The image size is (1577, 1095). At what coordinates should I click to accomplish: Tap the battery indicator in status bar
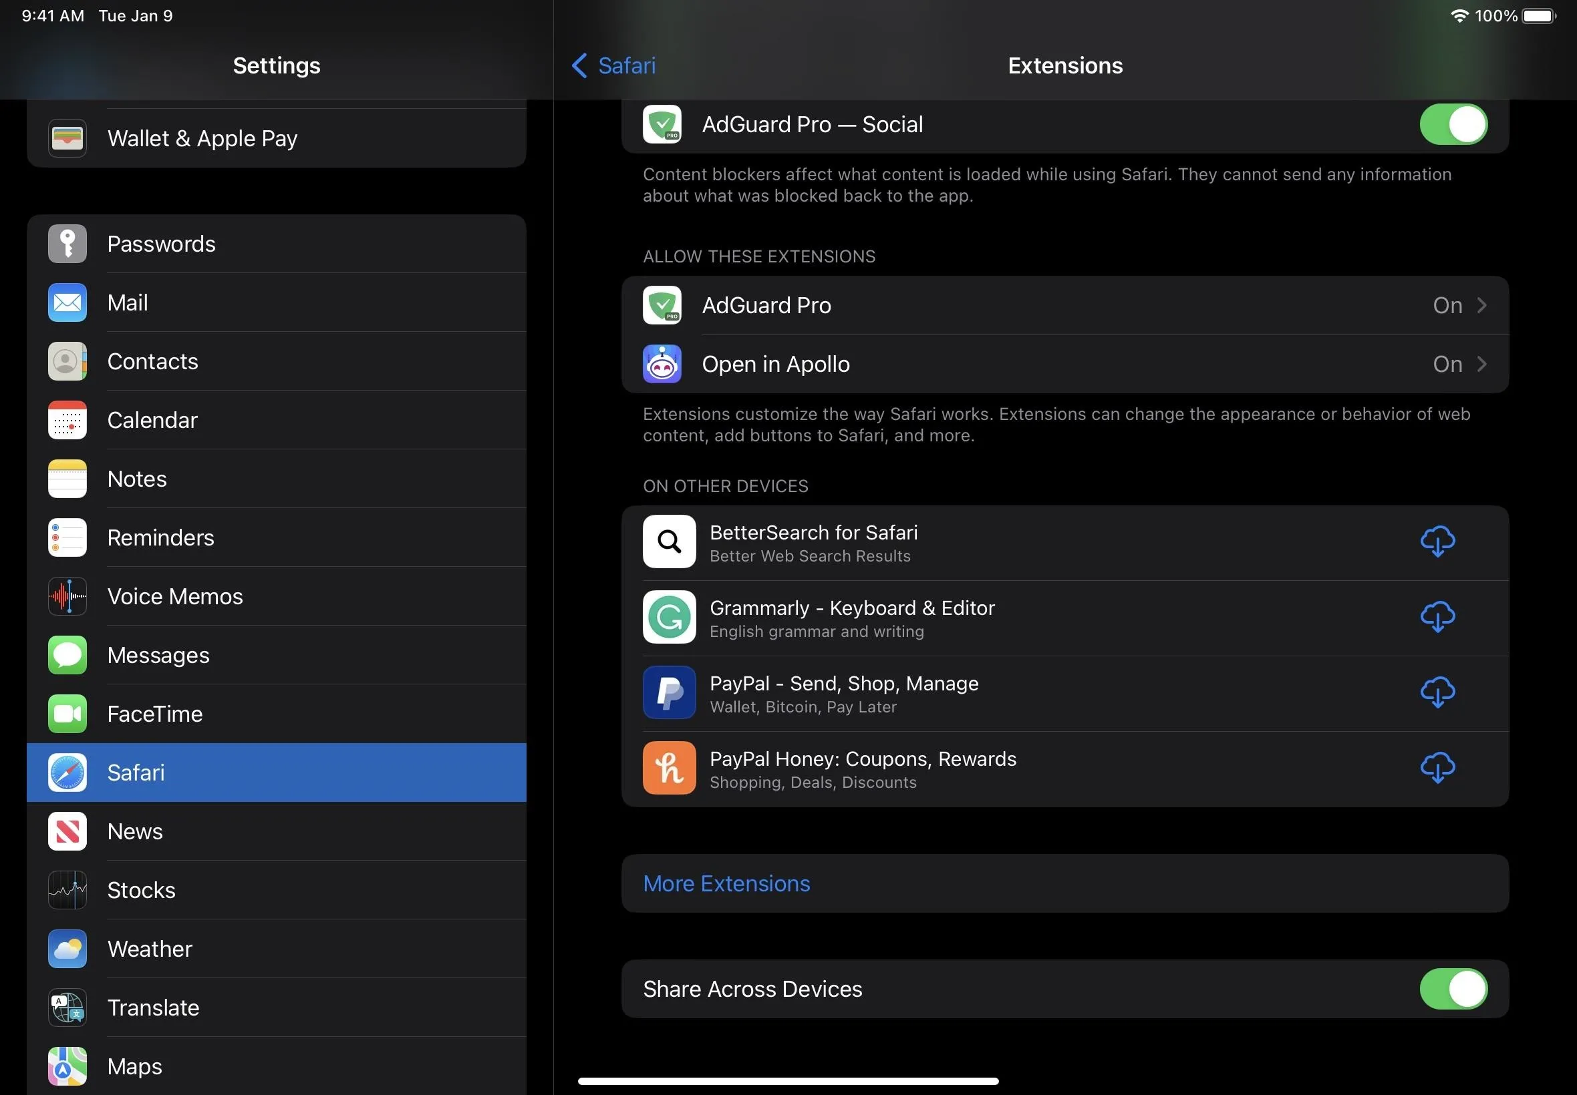1539,16
